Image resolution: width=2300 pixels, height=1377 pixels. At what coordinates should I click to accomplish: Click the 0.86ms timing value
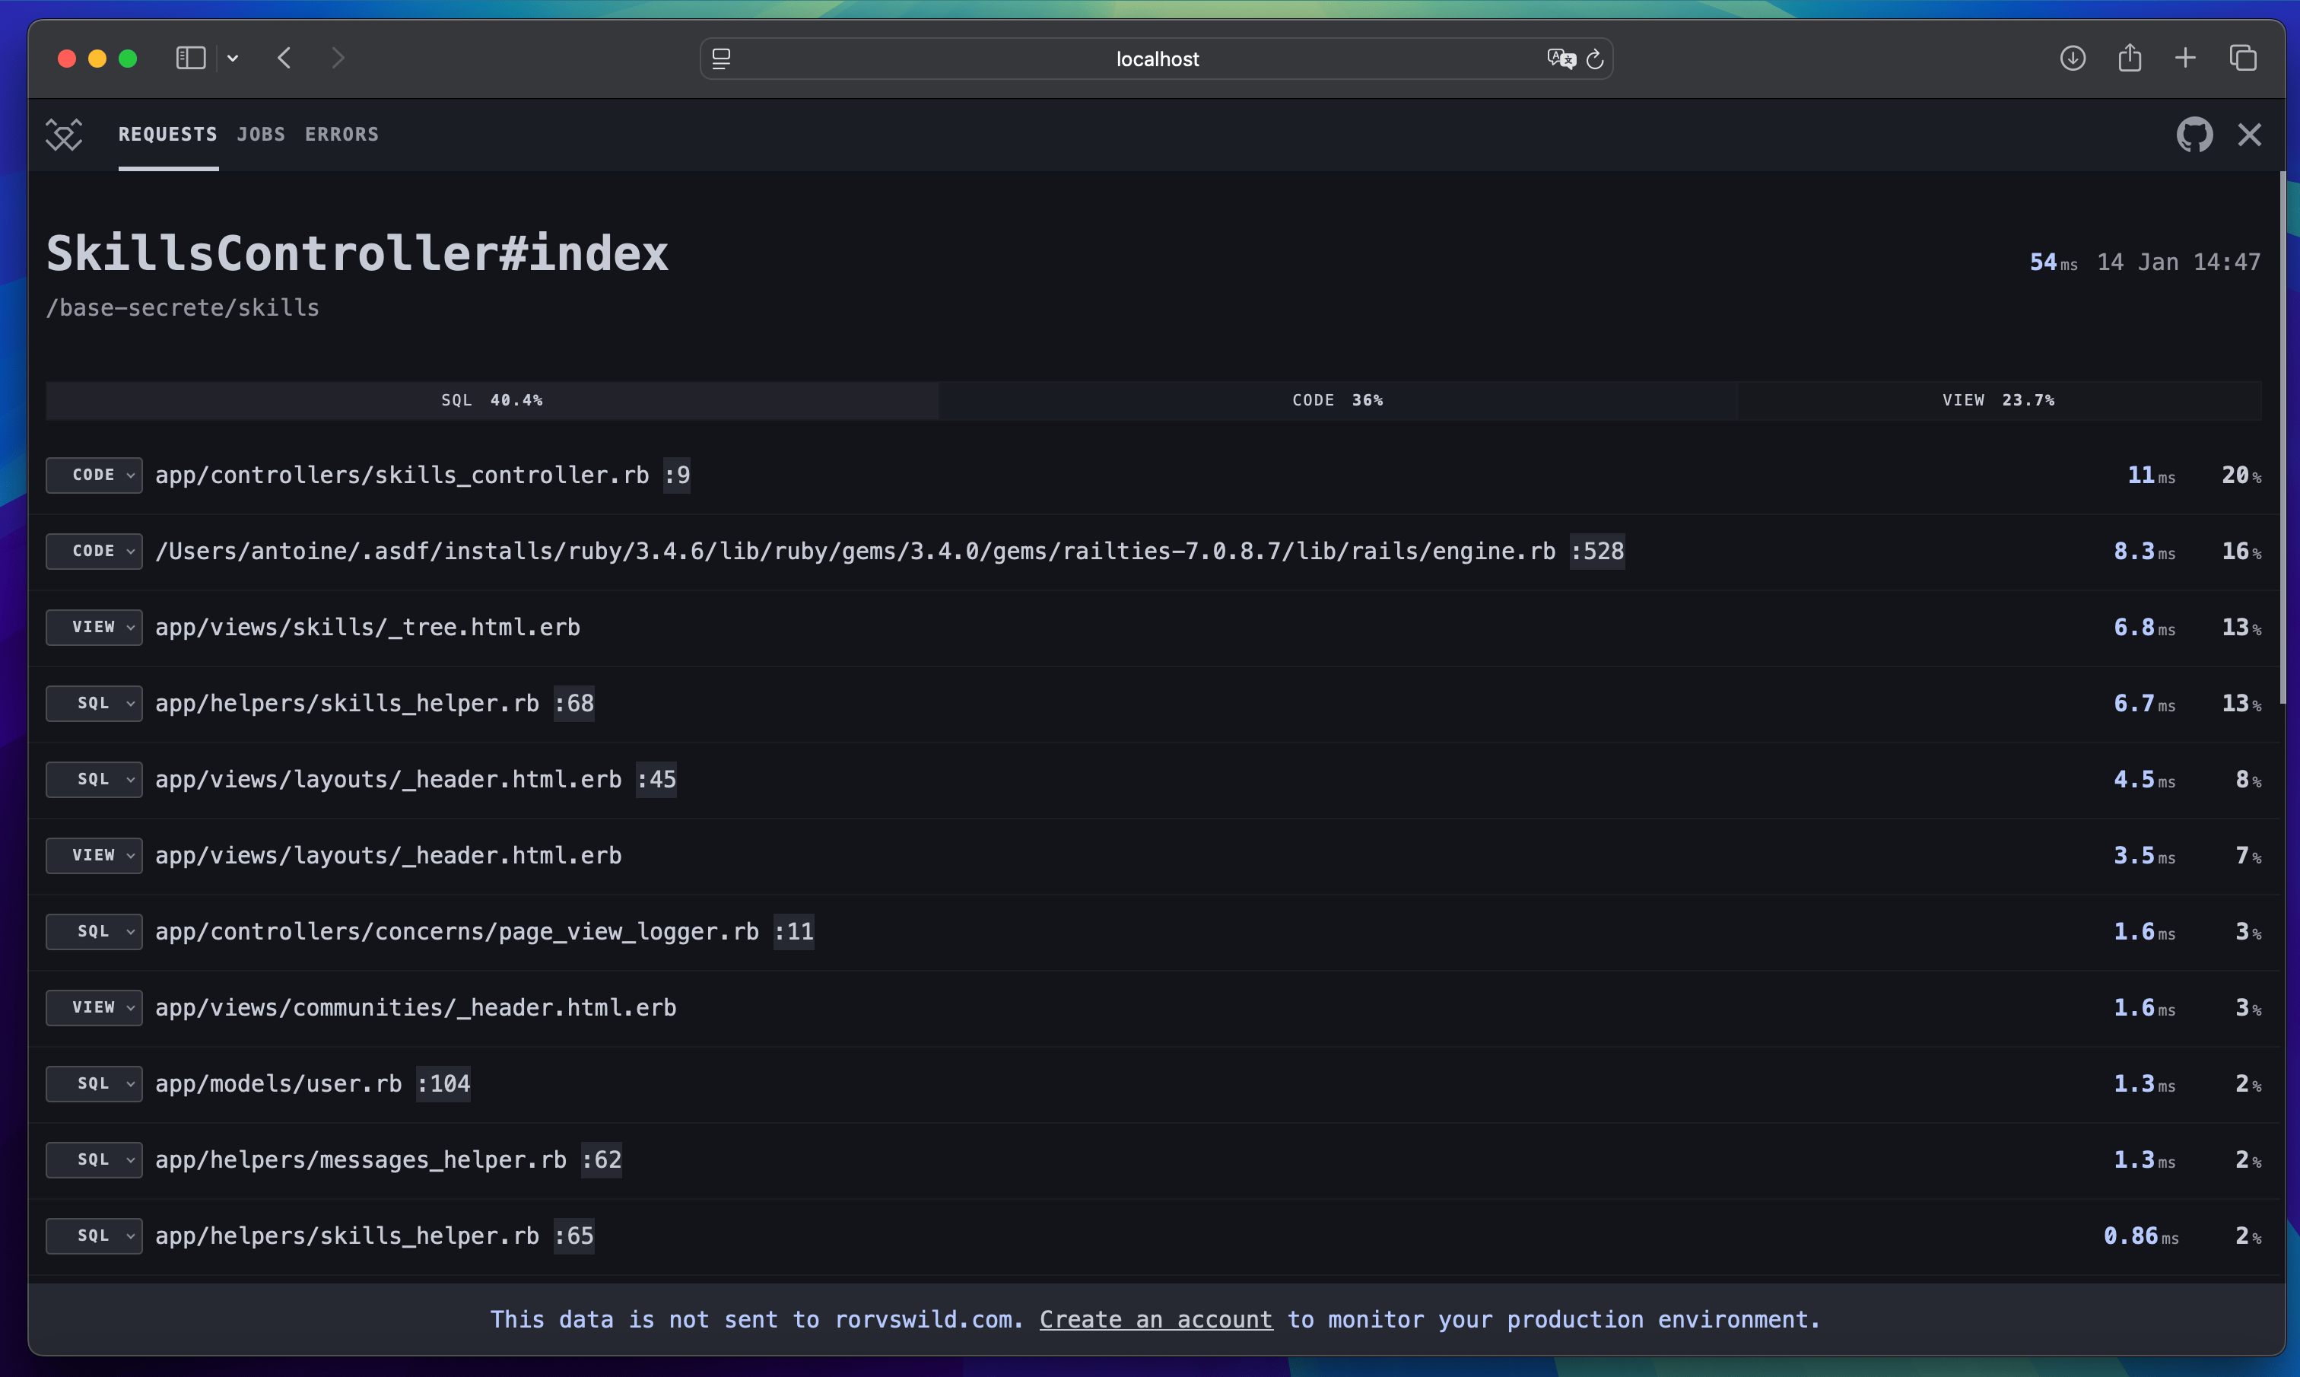click(x=2140, y=1236)
